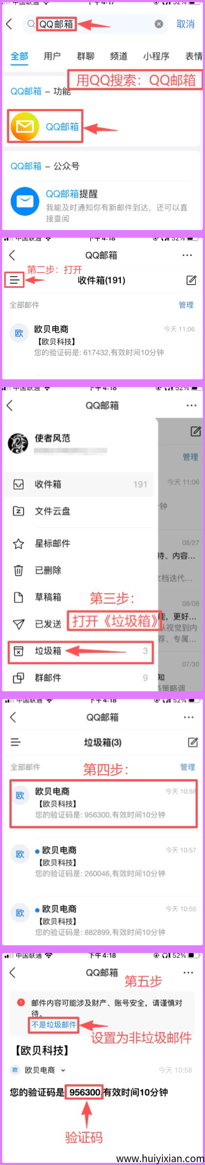
Task: Click the 不是垃圾邮件 link
Action: pos(53,1024)
